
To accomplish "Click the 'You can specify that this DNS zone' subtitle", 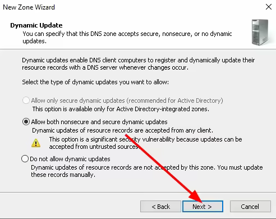I will [127, 37].
